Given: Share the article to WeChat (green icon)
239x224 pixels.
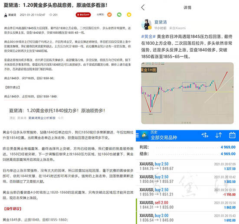Looking at the screenshot, I should click(119, 15).
